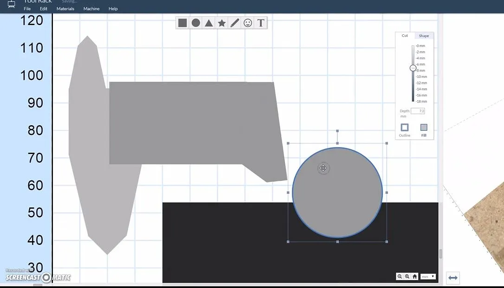
Task: Reset view with the home icon
Action: [x=414, y=276]
